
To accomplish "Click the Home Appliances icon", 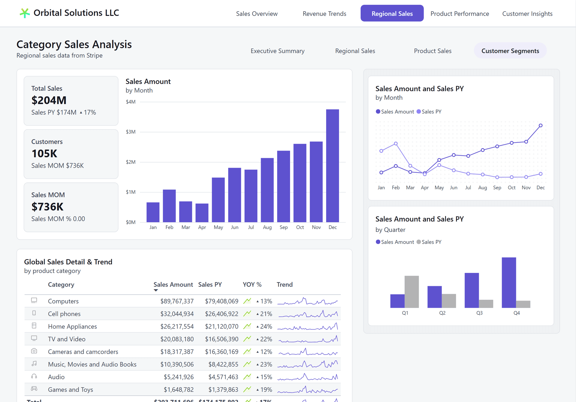I will (x=34, y=326).
